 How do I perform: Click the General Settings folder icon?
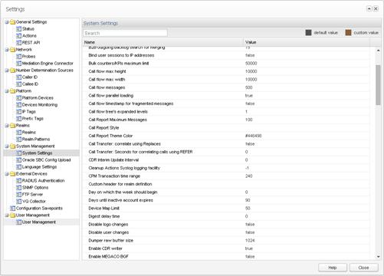[12, 22]
